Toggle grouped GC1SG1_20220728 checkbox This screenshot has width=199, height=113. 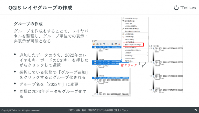tap(151, 48)
